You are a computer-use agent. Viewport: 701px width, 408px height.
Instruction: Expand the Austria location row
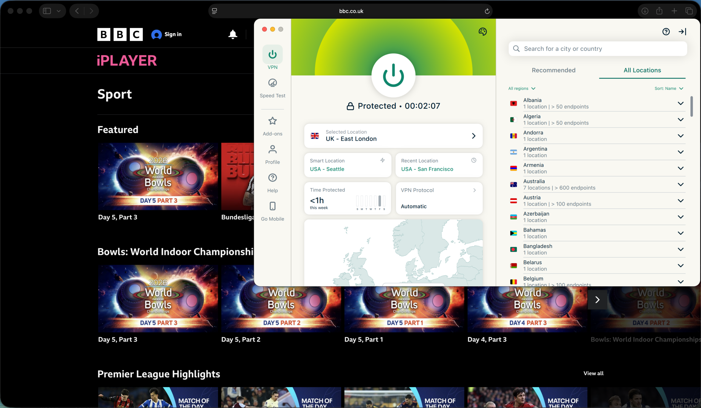[681, 201]
